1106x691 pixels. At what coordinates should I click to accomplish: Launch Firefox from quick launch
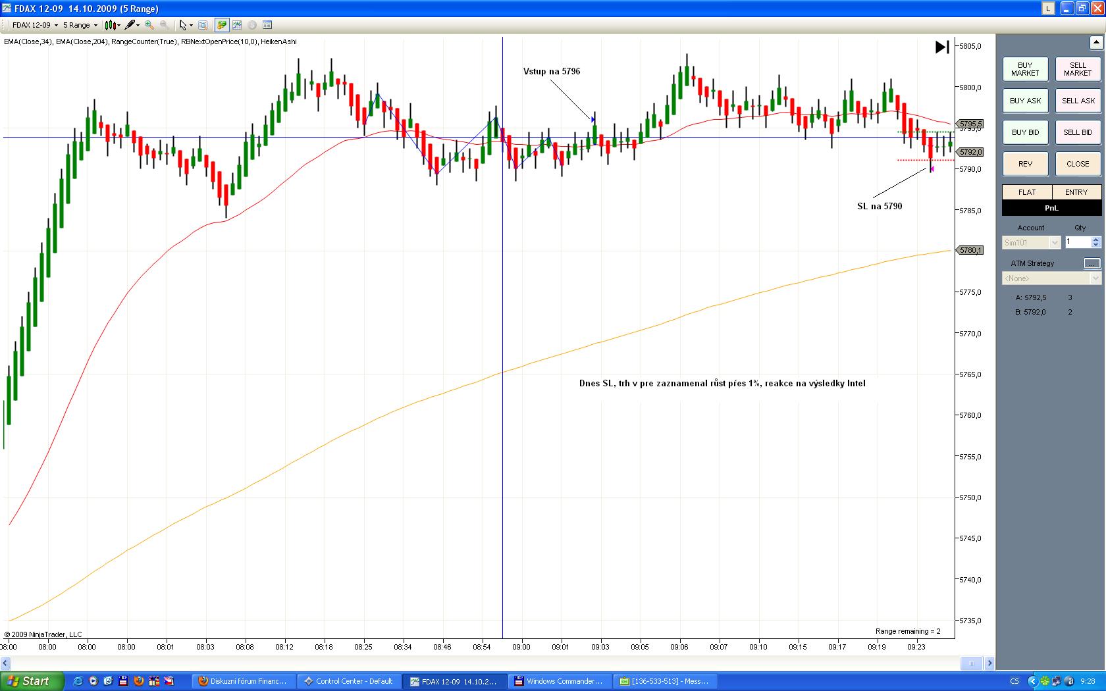(x=138, y=681)
